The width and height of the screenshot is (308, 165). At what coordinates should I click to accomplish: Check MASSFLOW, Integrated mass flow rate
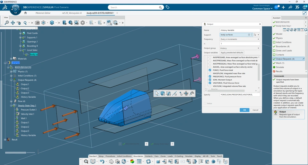[210, 74]
